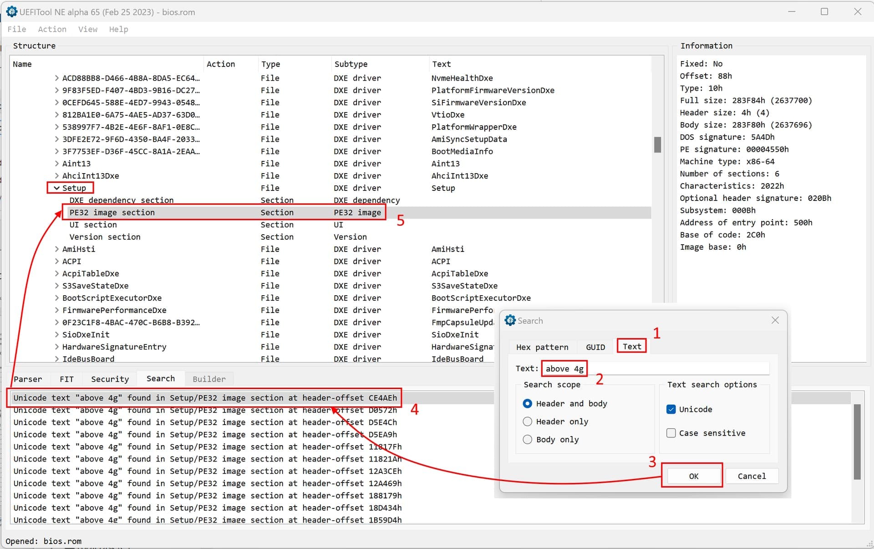The height and width of the screenshot is (549, 874).
Task: Click the Type column header
Action: coord(295,64)
